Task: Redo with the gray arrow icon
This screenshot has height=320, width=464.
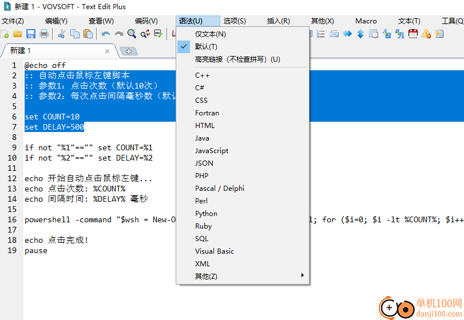Action: [118, 34]
